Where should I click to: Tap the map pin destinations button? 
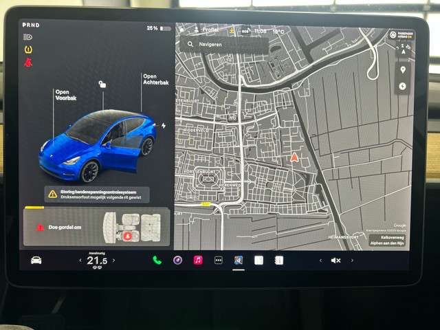click(403, 69)
